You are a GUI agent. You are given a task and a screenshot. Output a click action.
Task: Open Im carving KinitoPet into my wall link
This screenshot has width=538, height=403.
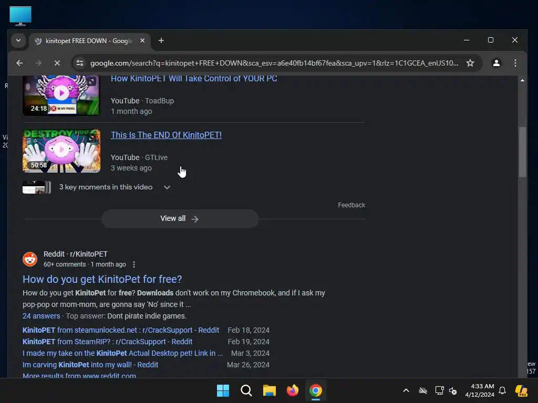(x=90, y=365)
